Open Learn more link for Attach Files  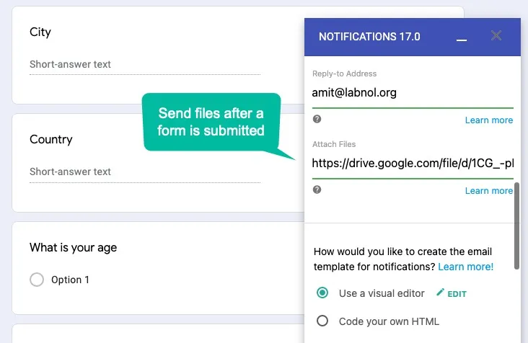click(x=489, y=191)
